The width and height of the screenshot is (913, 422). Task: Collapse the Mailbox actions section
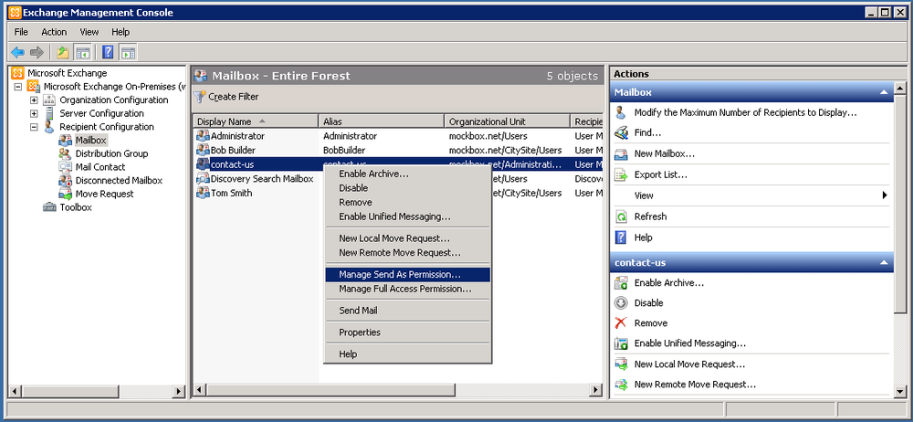tap(884, 92)
